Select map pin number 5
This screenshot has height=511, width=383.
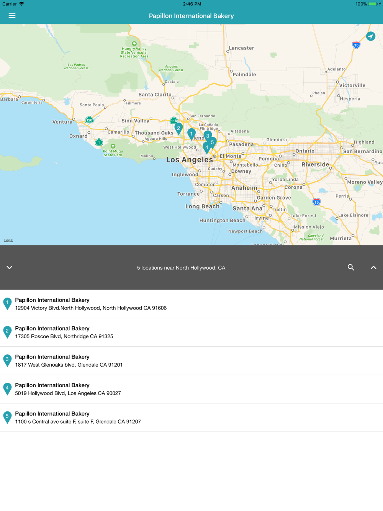[212, 143]
